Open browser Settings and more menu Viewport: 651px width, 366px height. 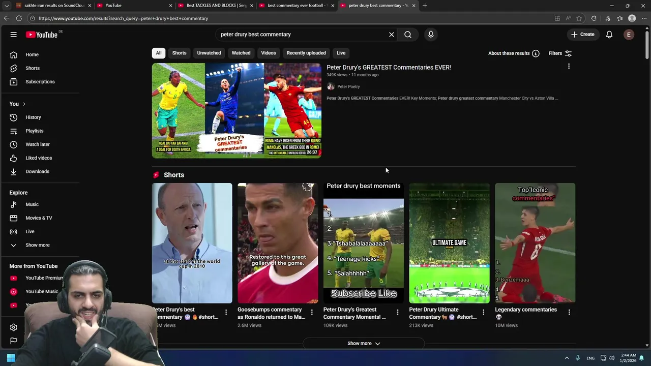pos(644,18)
